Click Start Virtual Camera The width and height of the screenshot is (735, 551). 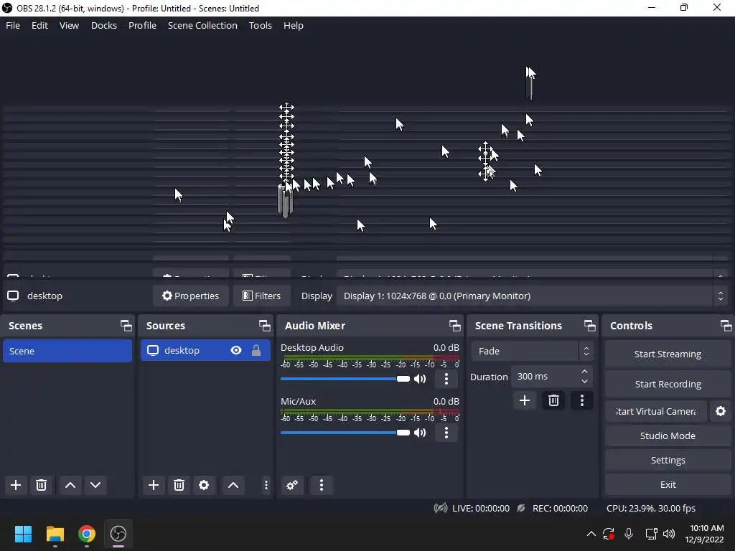tap(656, 411)
